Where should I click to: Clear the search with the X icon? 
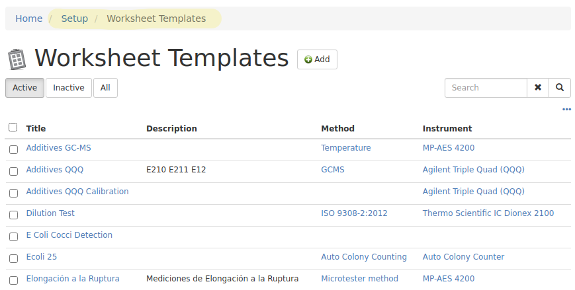[538, 87]
